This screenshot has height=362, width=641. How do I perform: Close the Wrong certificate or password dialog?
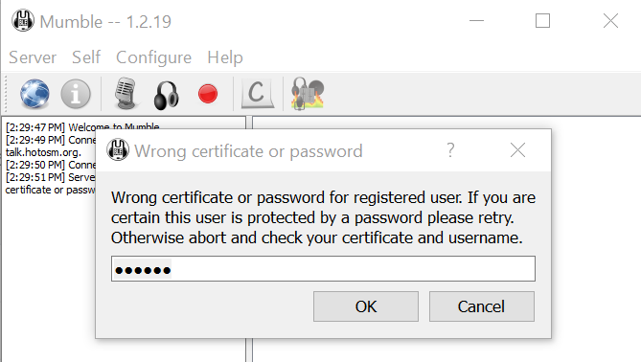click(518, 150)
